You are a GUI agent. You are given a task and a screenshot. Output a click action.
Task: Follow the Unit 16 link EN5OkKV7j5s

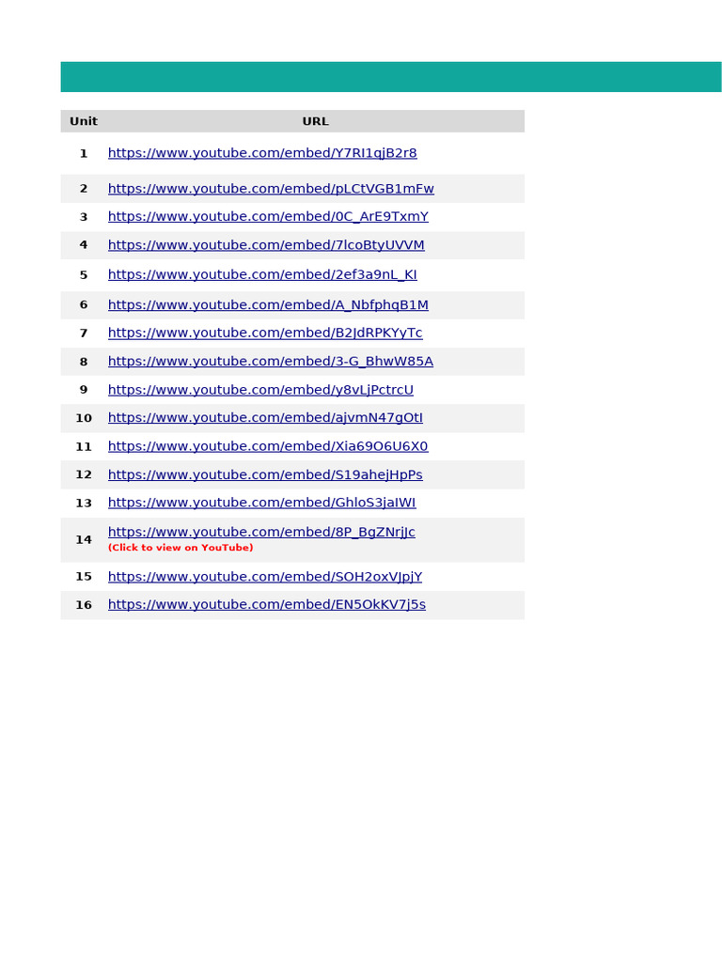click(x=267, y=605)
